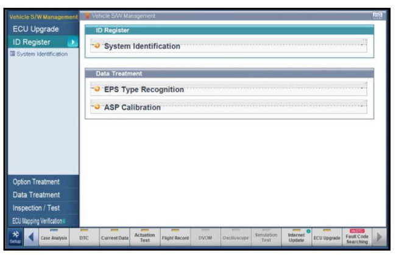Click the orange bullet beside EPS Type Recognition
This screenshot has width=396, height=255.
coord(97,89)
